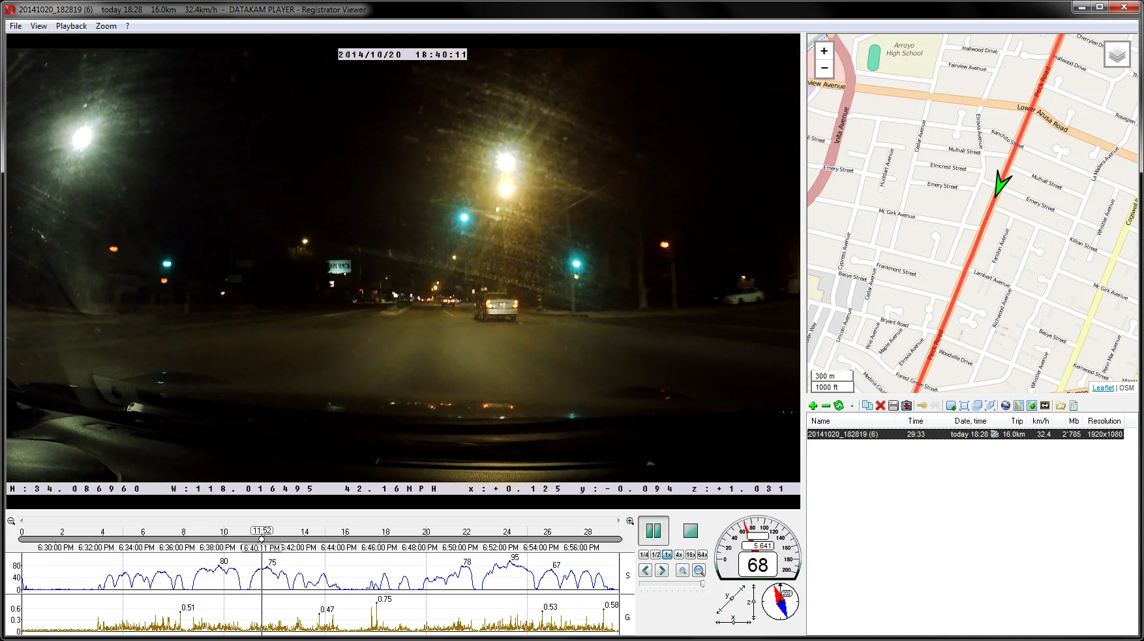Click the open folder icon in toolbar
Screen dimensions: 1144x641
[1061, 405]
